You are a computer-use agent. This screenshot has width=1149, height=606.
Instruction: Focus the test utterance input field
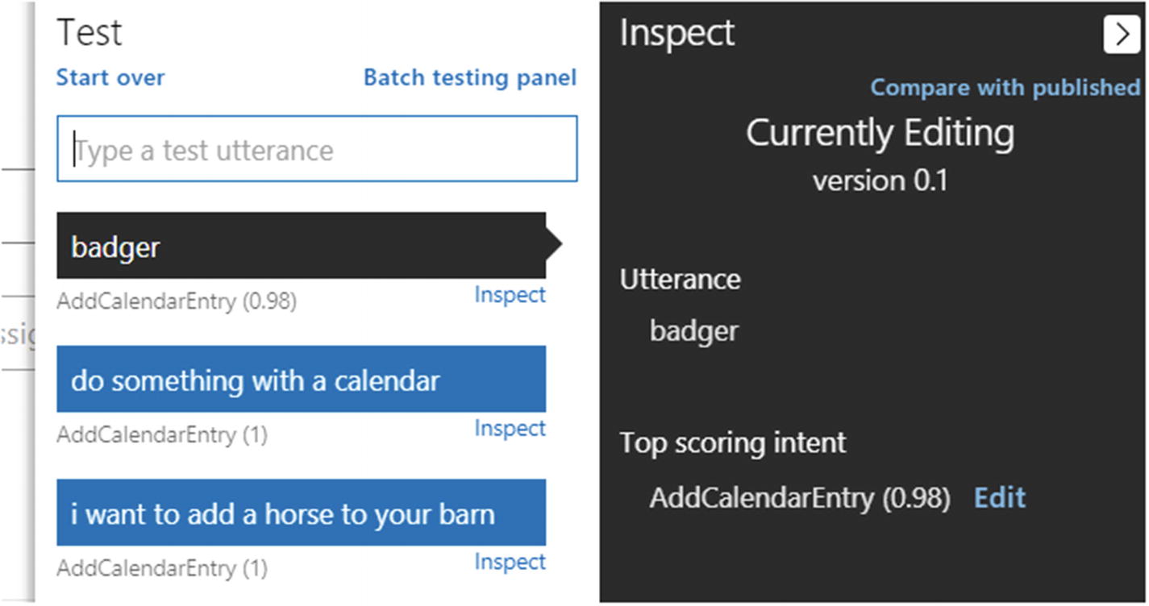tap(317, 150)
